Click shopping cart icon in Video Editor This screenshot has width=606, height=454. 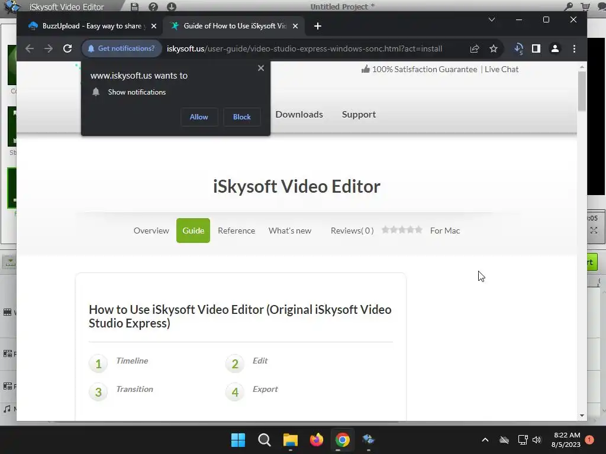pyautogui.click(x=585, y=6)
